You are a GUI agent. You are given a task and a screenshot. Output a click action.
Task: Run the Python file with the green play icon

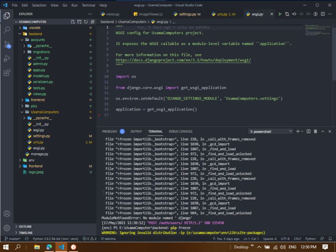click(x=280, y=13)
